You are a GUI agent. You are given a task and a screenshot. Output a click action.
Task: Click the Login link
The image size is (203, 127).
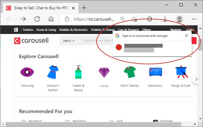tap(190, 30)
